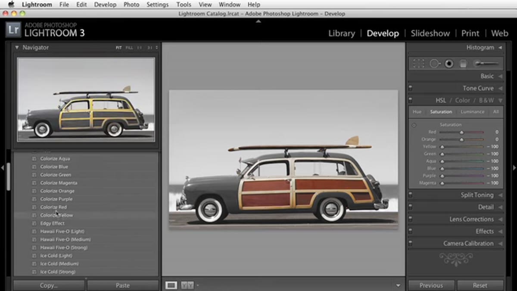The width and height of the screenshot is (517, 291).
Task: Switch to Loupe view in toolbar
Action: tap(171, 285)
